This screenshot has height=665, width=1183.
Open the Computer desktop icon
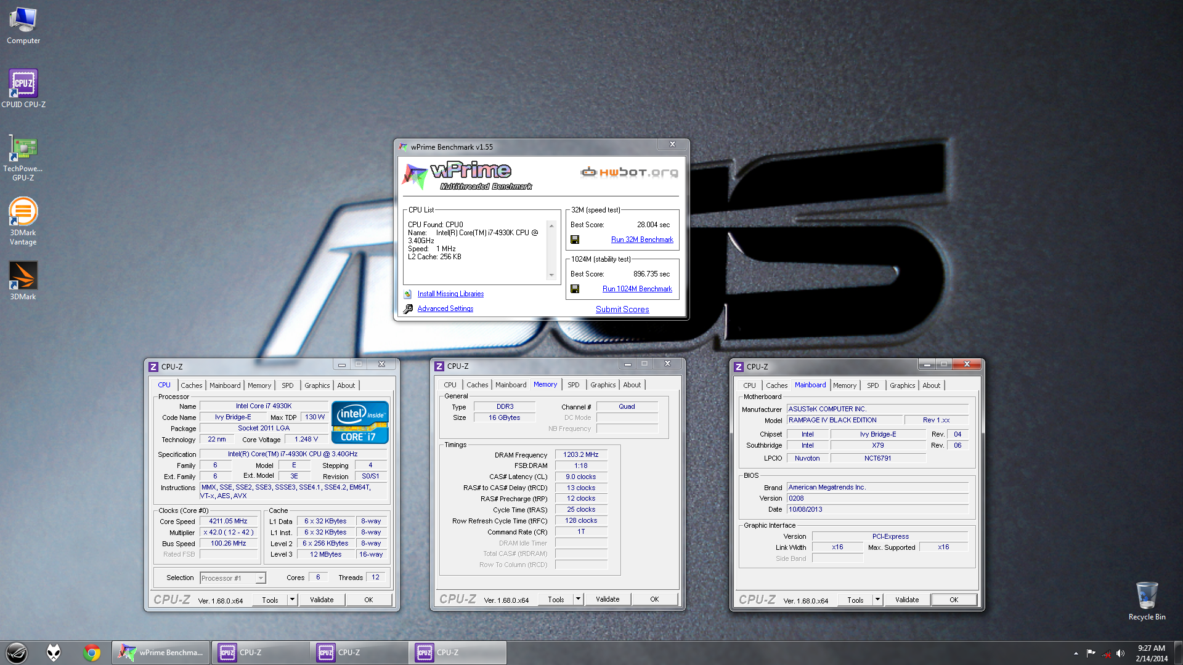click(x=23, y=26)
